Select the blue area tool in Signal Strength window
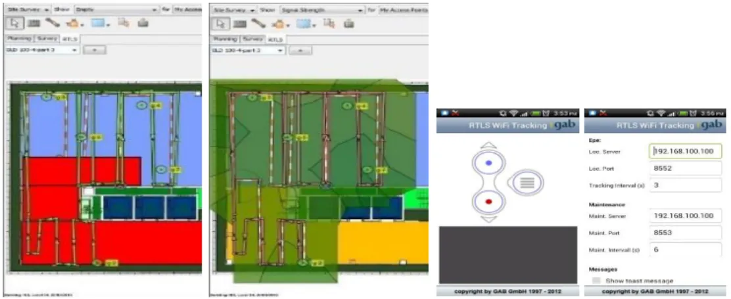 point(304,23)
